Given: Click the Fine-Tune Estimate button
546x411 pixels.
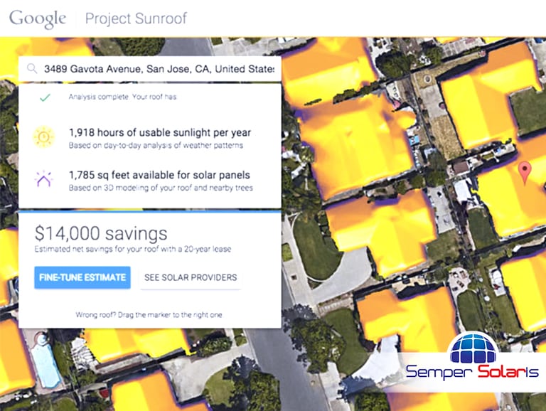Looking at the screenshot, I should pyautogui.click(x=82, y=277).
